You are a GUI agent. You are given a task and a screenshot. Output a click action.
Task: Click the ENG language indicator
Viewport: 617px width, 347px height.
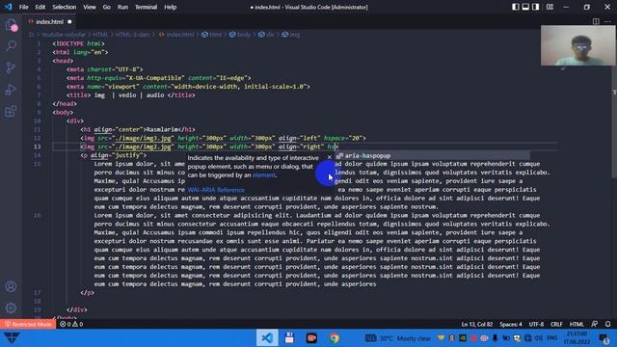point(552,338)
